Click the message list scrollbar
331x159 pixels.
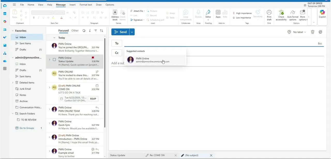(105, 83)
